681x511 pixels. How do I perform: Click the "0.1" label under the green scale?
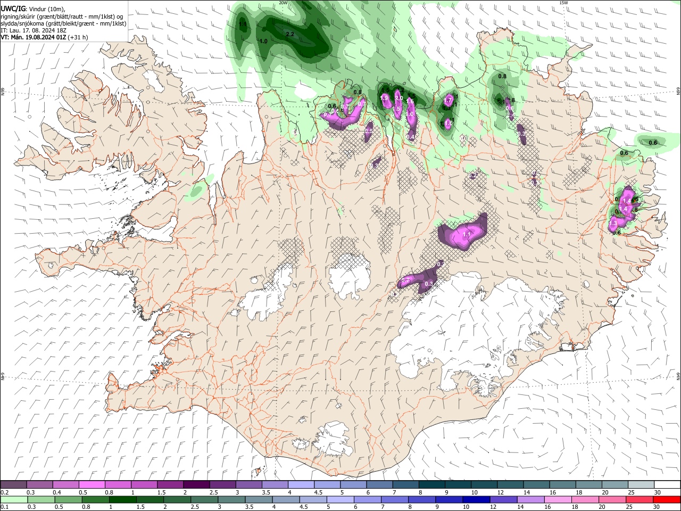click(5, 507)
